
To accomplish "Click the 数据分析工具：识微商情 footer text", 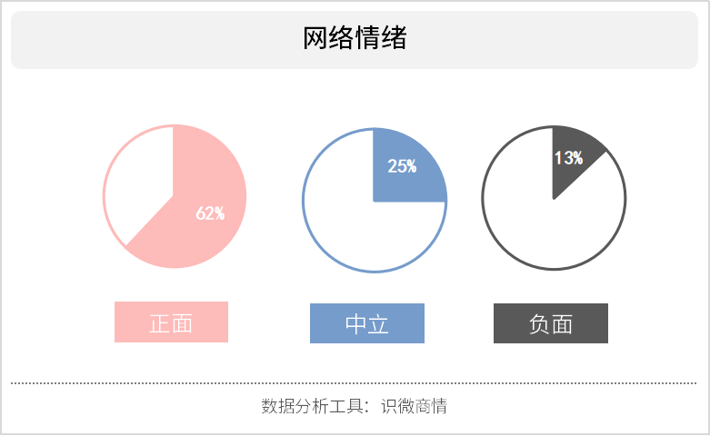I will [x=355, y=406].
